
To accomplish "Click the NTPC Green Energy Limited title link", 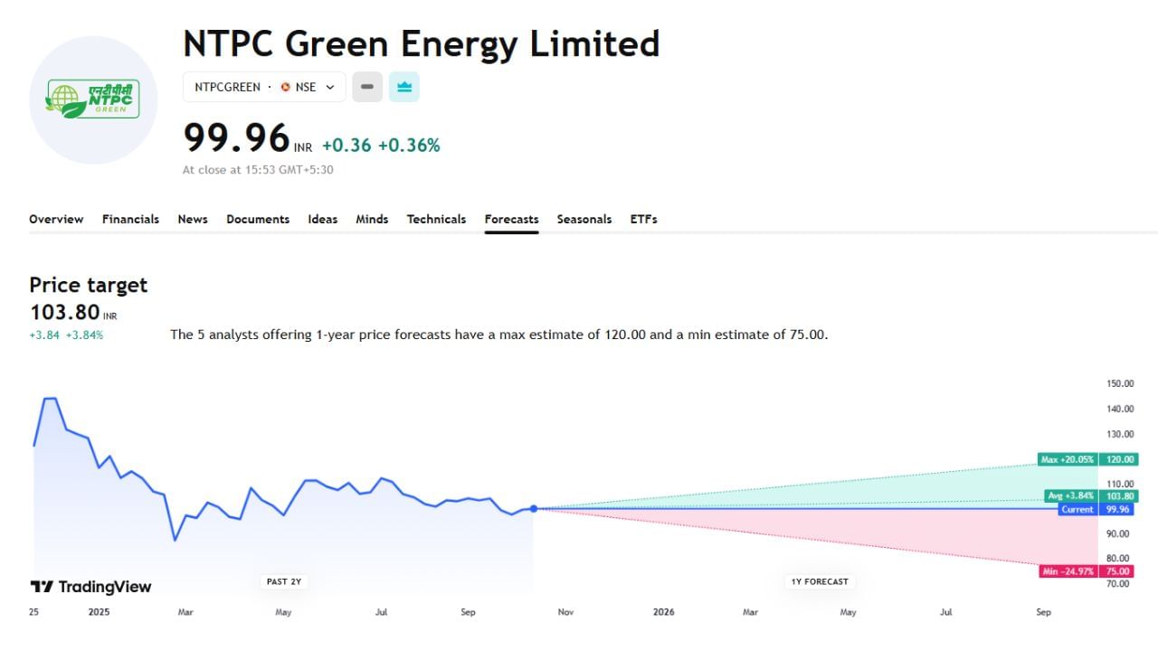I will (421, 43).
